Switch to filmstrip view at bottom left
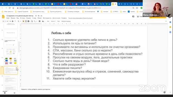 tap(5, 93)
